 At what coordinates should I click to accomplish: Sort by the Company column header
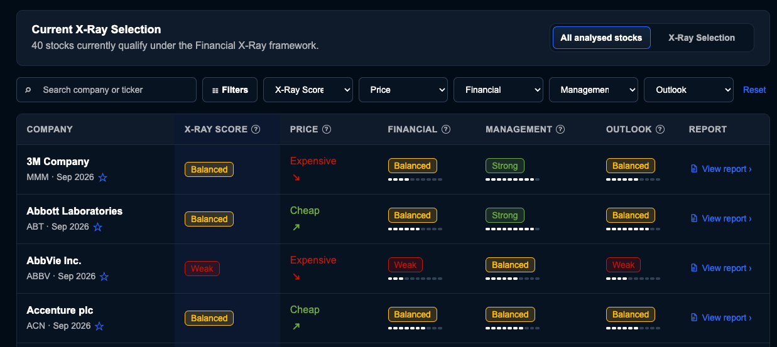point(50,129)
